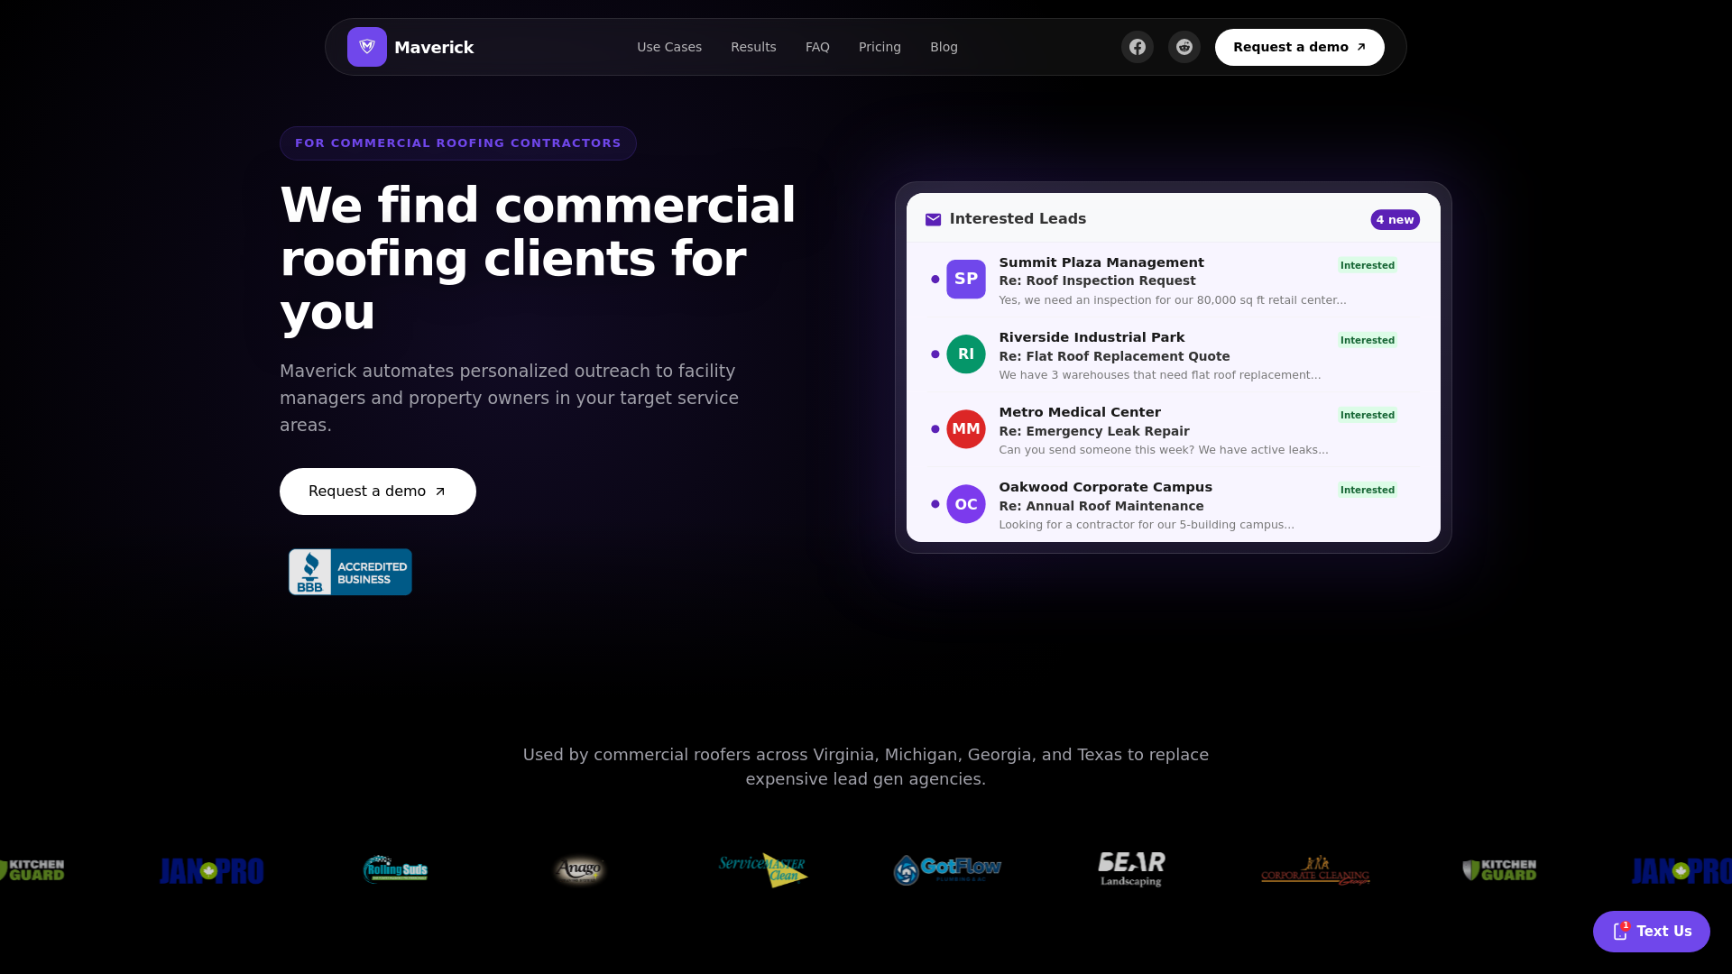Click the Maverick purple logo icon
The width and height of the screenshot is (1732, 974).
coord(367,47)
